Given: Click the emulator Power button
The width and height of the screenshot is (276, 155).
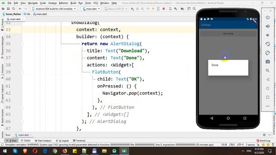Looking at the screenshot, I should (267, 17).
